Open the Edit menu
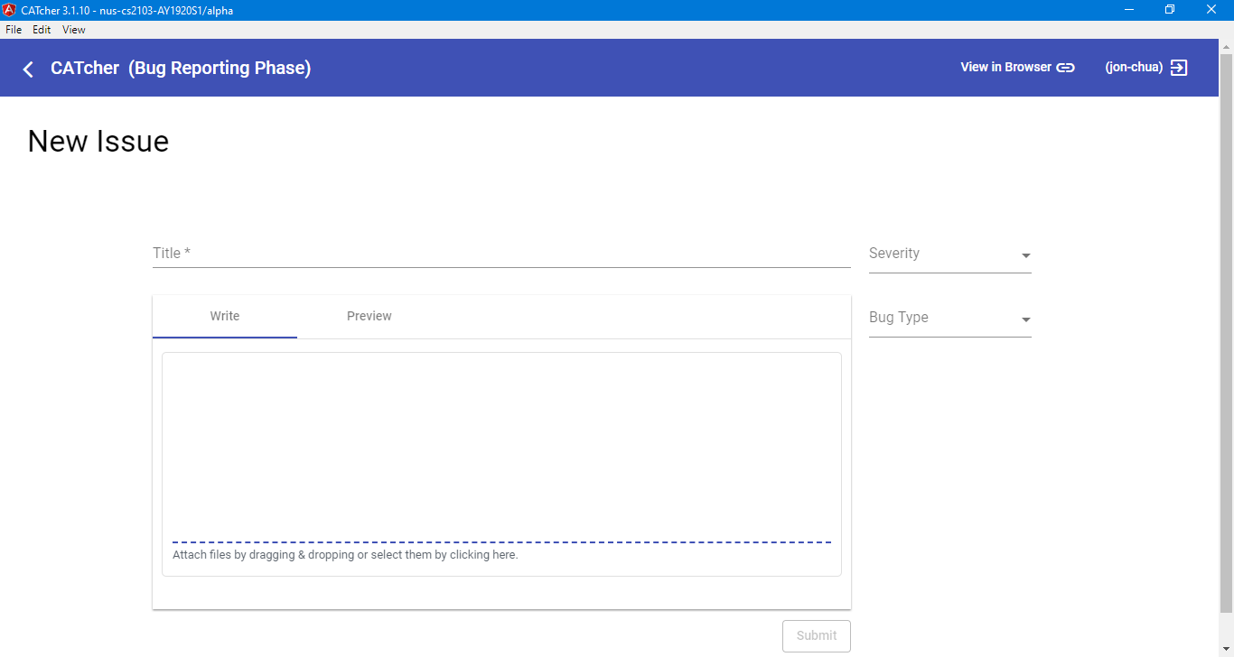Screen dimensions: 1234x657 click(42, 30)
